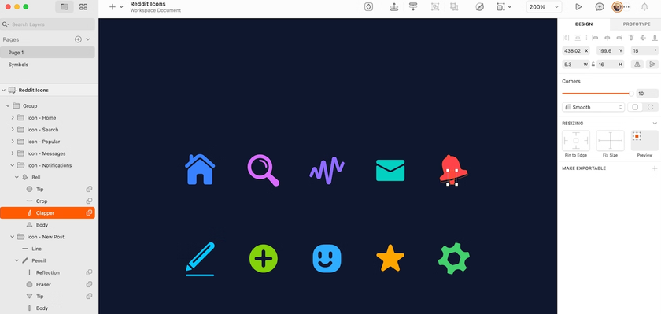661x314 pixels.
Task: Click the Preview play button
Action: point(578,7)
